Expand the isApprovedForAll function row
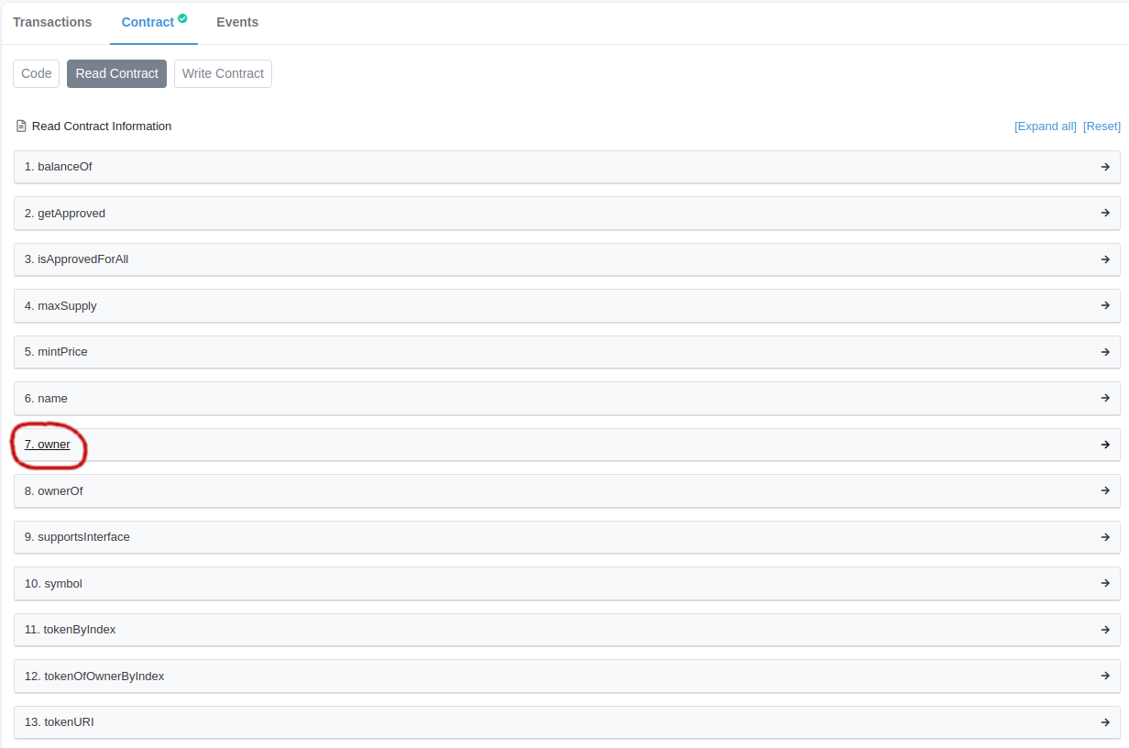This screenshot has width=1129, height=748. pyautogui.click(x=76, y=259)
